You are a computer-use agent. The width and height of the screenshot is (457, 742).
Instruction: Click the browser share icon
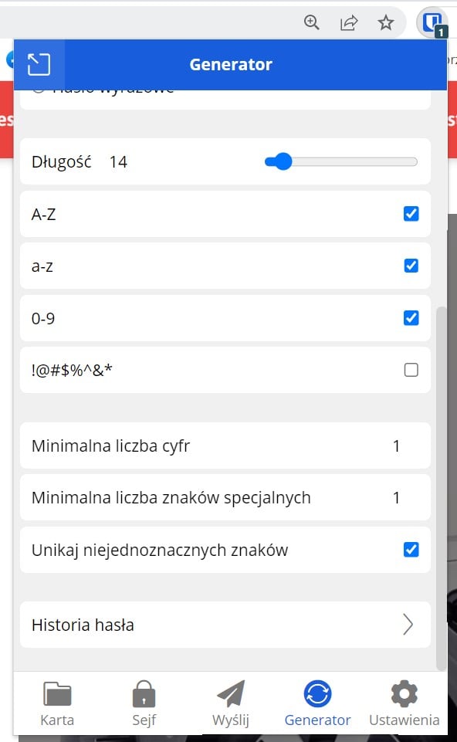pyautogui.click(x=349, y=22)
